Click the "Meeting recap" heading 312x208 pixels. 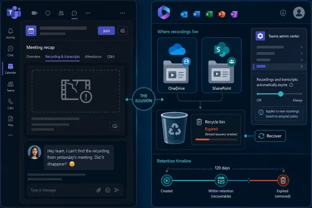pos(41,47)
